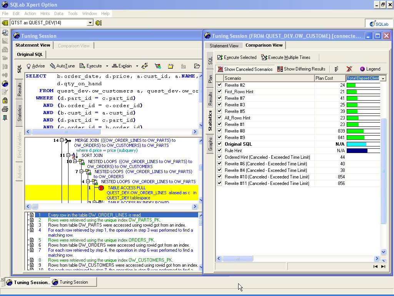This screenshot has height=296, width=394.
Task: Open the Action menu
Action: (30, 13)
